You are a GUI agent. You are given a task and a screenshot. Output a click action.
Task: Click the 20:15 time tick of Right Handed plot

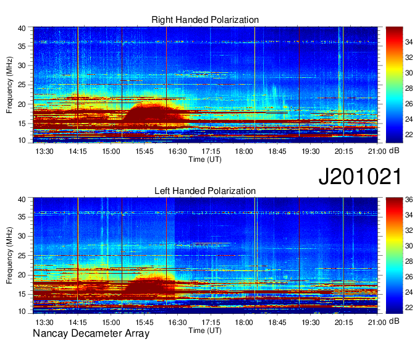343,151
